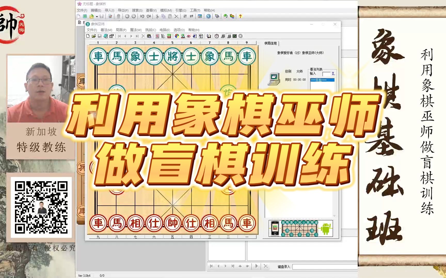Click the Weibo eye icon in 象棋巫师 toolbar

tap(189, 36)
